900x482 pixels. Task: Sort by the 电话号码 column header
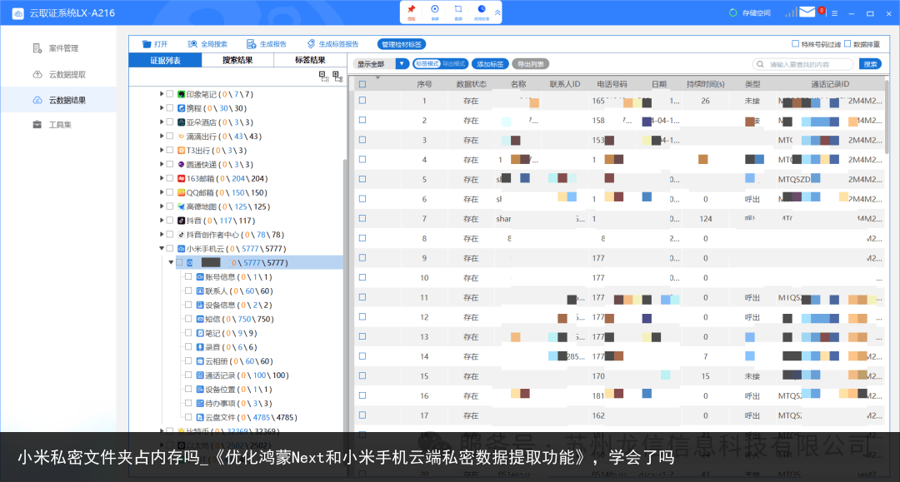[x=612, y=84]
